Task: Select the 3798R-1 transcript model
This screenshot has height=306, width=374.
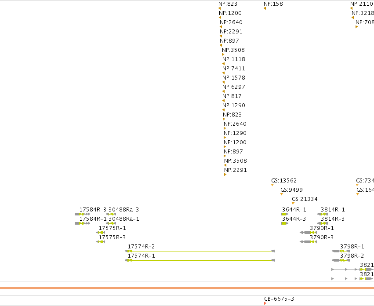Action: point(341,251)
